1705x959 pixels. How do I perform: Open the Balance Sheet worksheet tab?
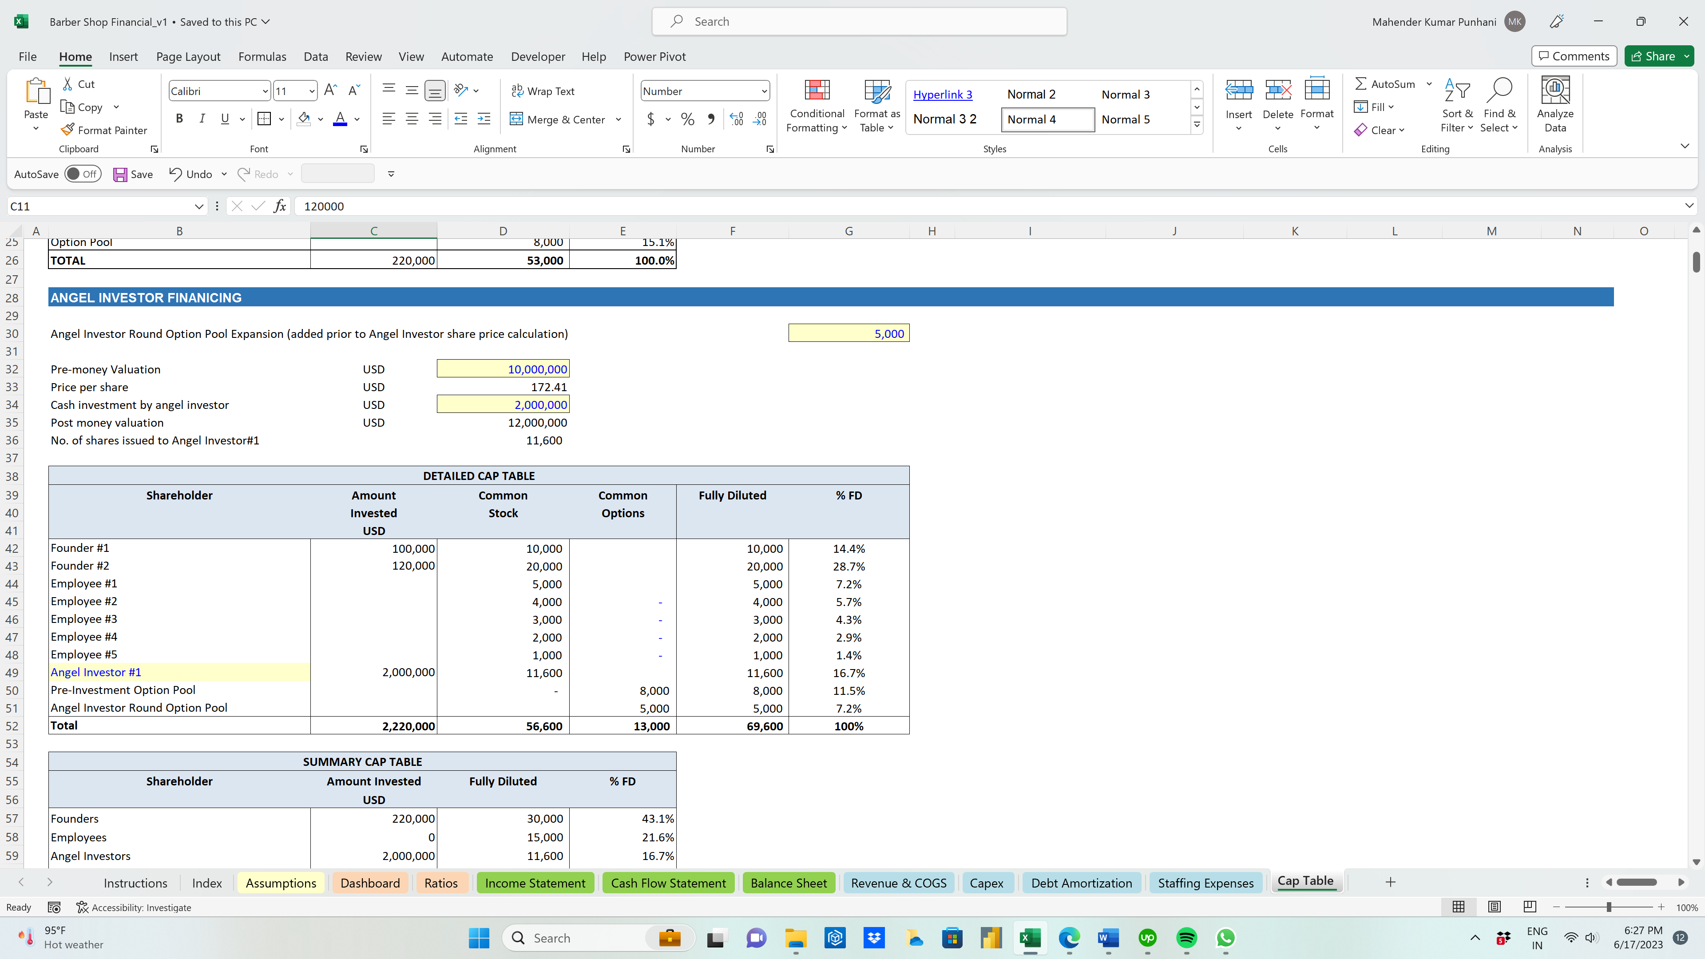788,882
